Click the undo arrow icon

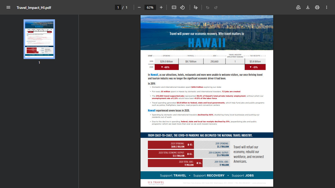coord(208,7)
